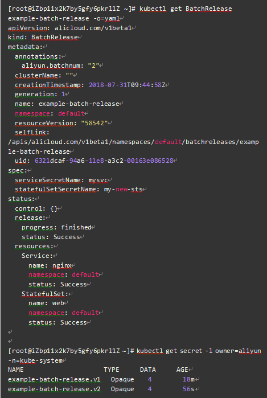
Task: Click the 'generation: 1' line
Action: (40, 94)
